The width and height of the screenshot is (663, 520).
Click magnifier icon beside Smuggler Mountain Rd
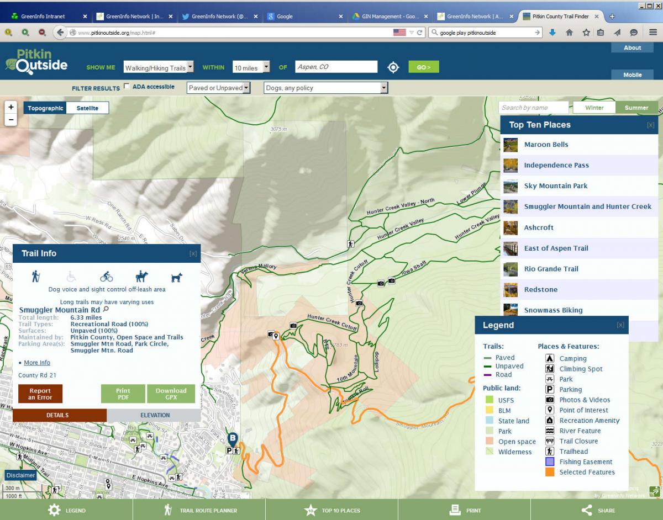click(106, 310)
